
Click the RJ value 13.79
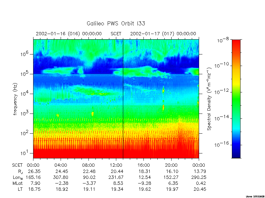(x=200, y=171)
